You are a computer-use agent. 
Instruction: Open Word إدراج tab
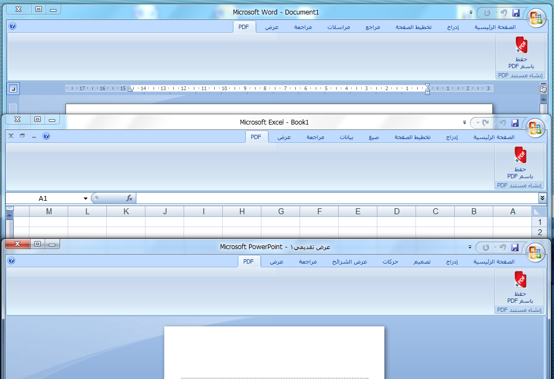(453, 27)
